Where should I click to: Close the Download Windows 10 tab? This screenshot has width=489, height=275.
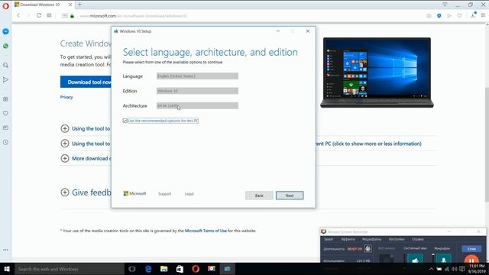pyautogui.click(x=70, y=5)
